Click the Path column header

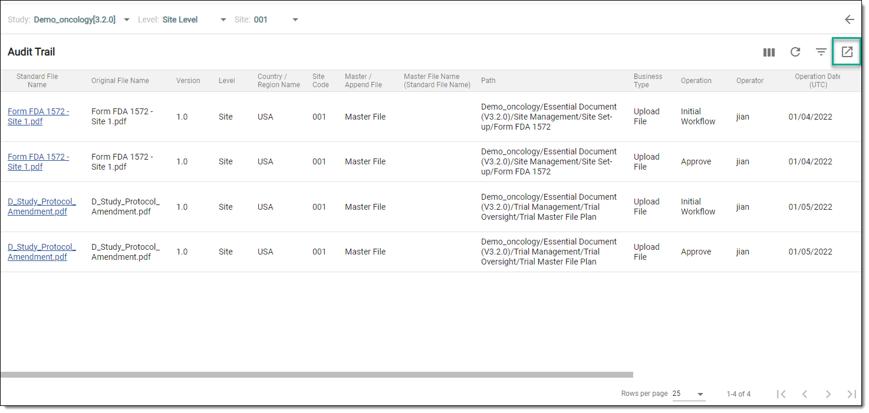[488, 81]
